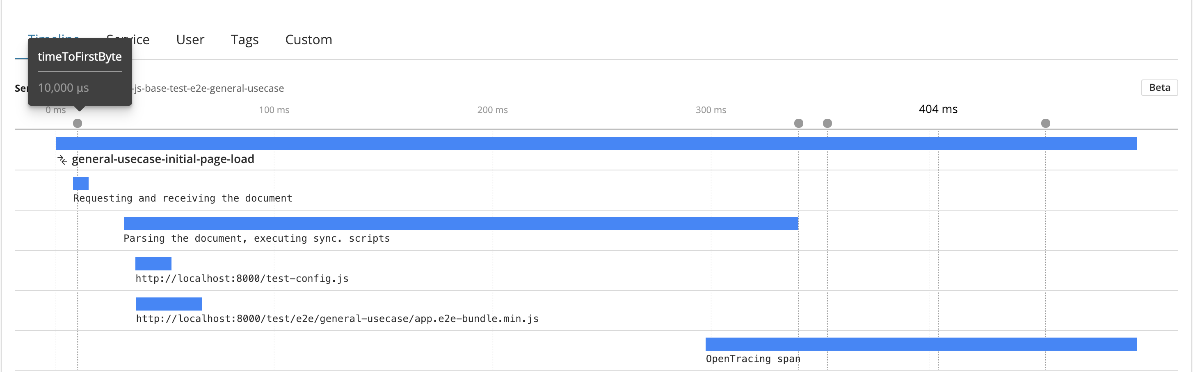Click the app.e2e-bundle.min.js URL label
1193x372 pixels.
click(337, 318)
